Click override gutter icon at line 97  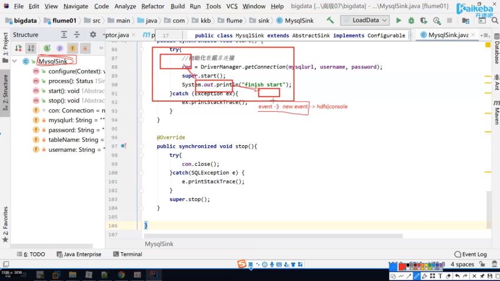coord(123,146)
